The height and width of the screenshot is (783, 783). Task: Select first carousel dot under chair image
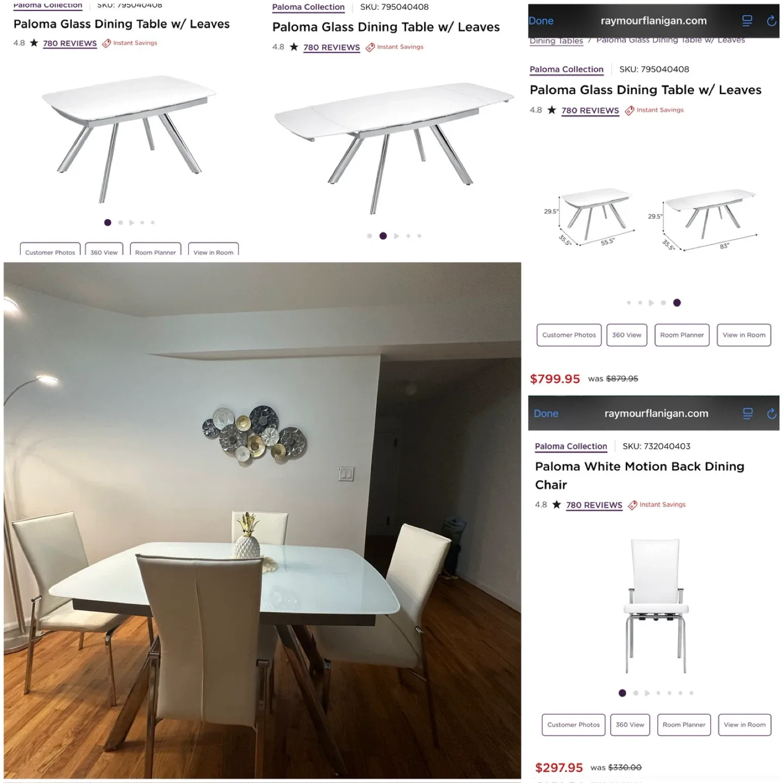click(623, 693)
